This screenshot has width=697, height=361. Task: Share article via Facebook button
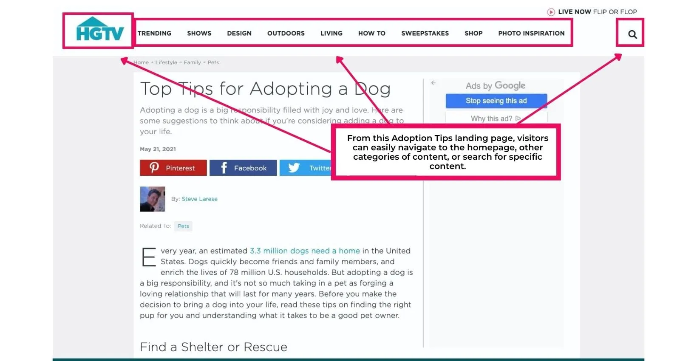[243, 168]
